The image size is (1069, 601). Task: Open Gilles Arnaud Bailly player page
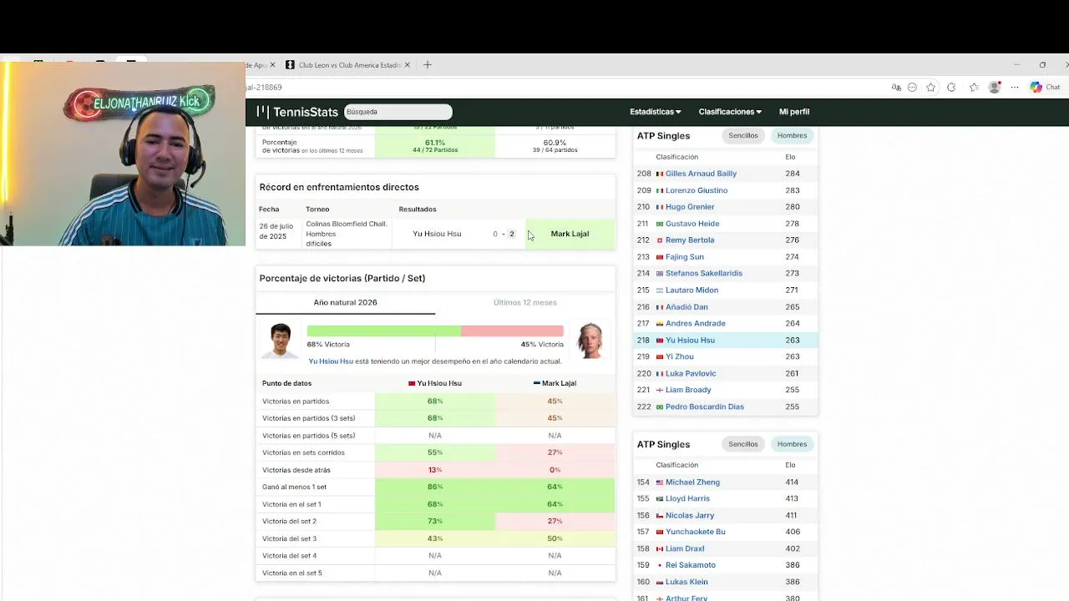701,174
